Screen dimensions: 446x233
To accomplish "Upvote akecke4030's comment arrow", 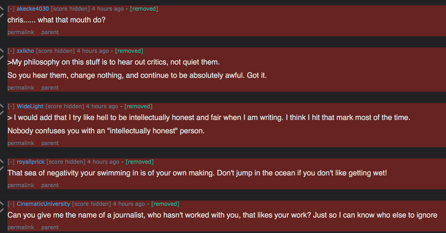I will tap(2, 8).
